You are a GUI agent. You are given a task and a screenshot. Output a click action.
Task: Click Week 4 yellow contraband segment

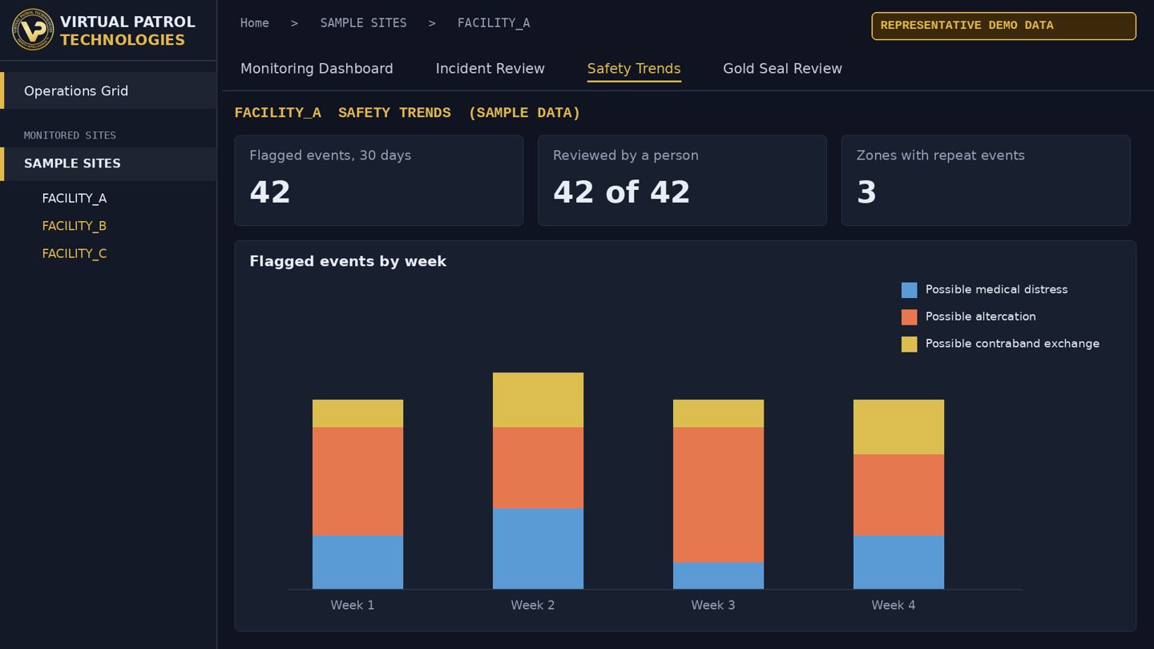coord(898,427)
